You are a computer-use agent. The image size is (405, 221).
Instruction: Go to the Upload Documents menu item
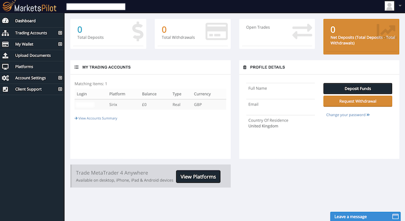(33, 56)
